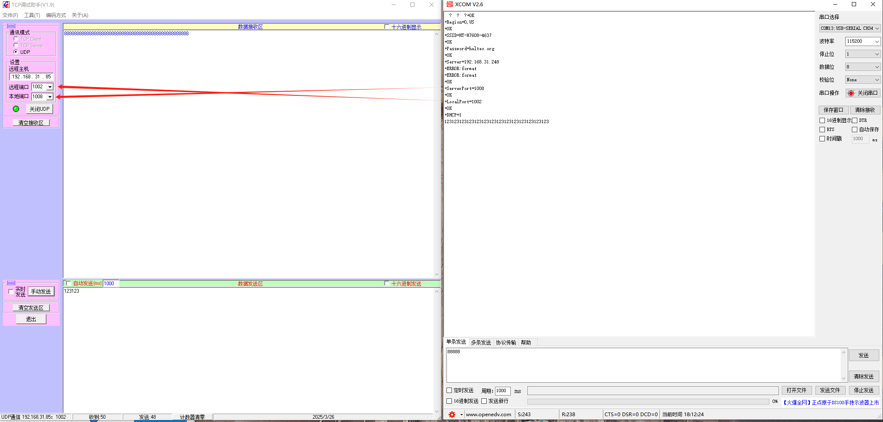Check the 时间戳 timestamp option
883x422 pixels.
pos(822,139)
